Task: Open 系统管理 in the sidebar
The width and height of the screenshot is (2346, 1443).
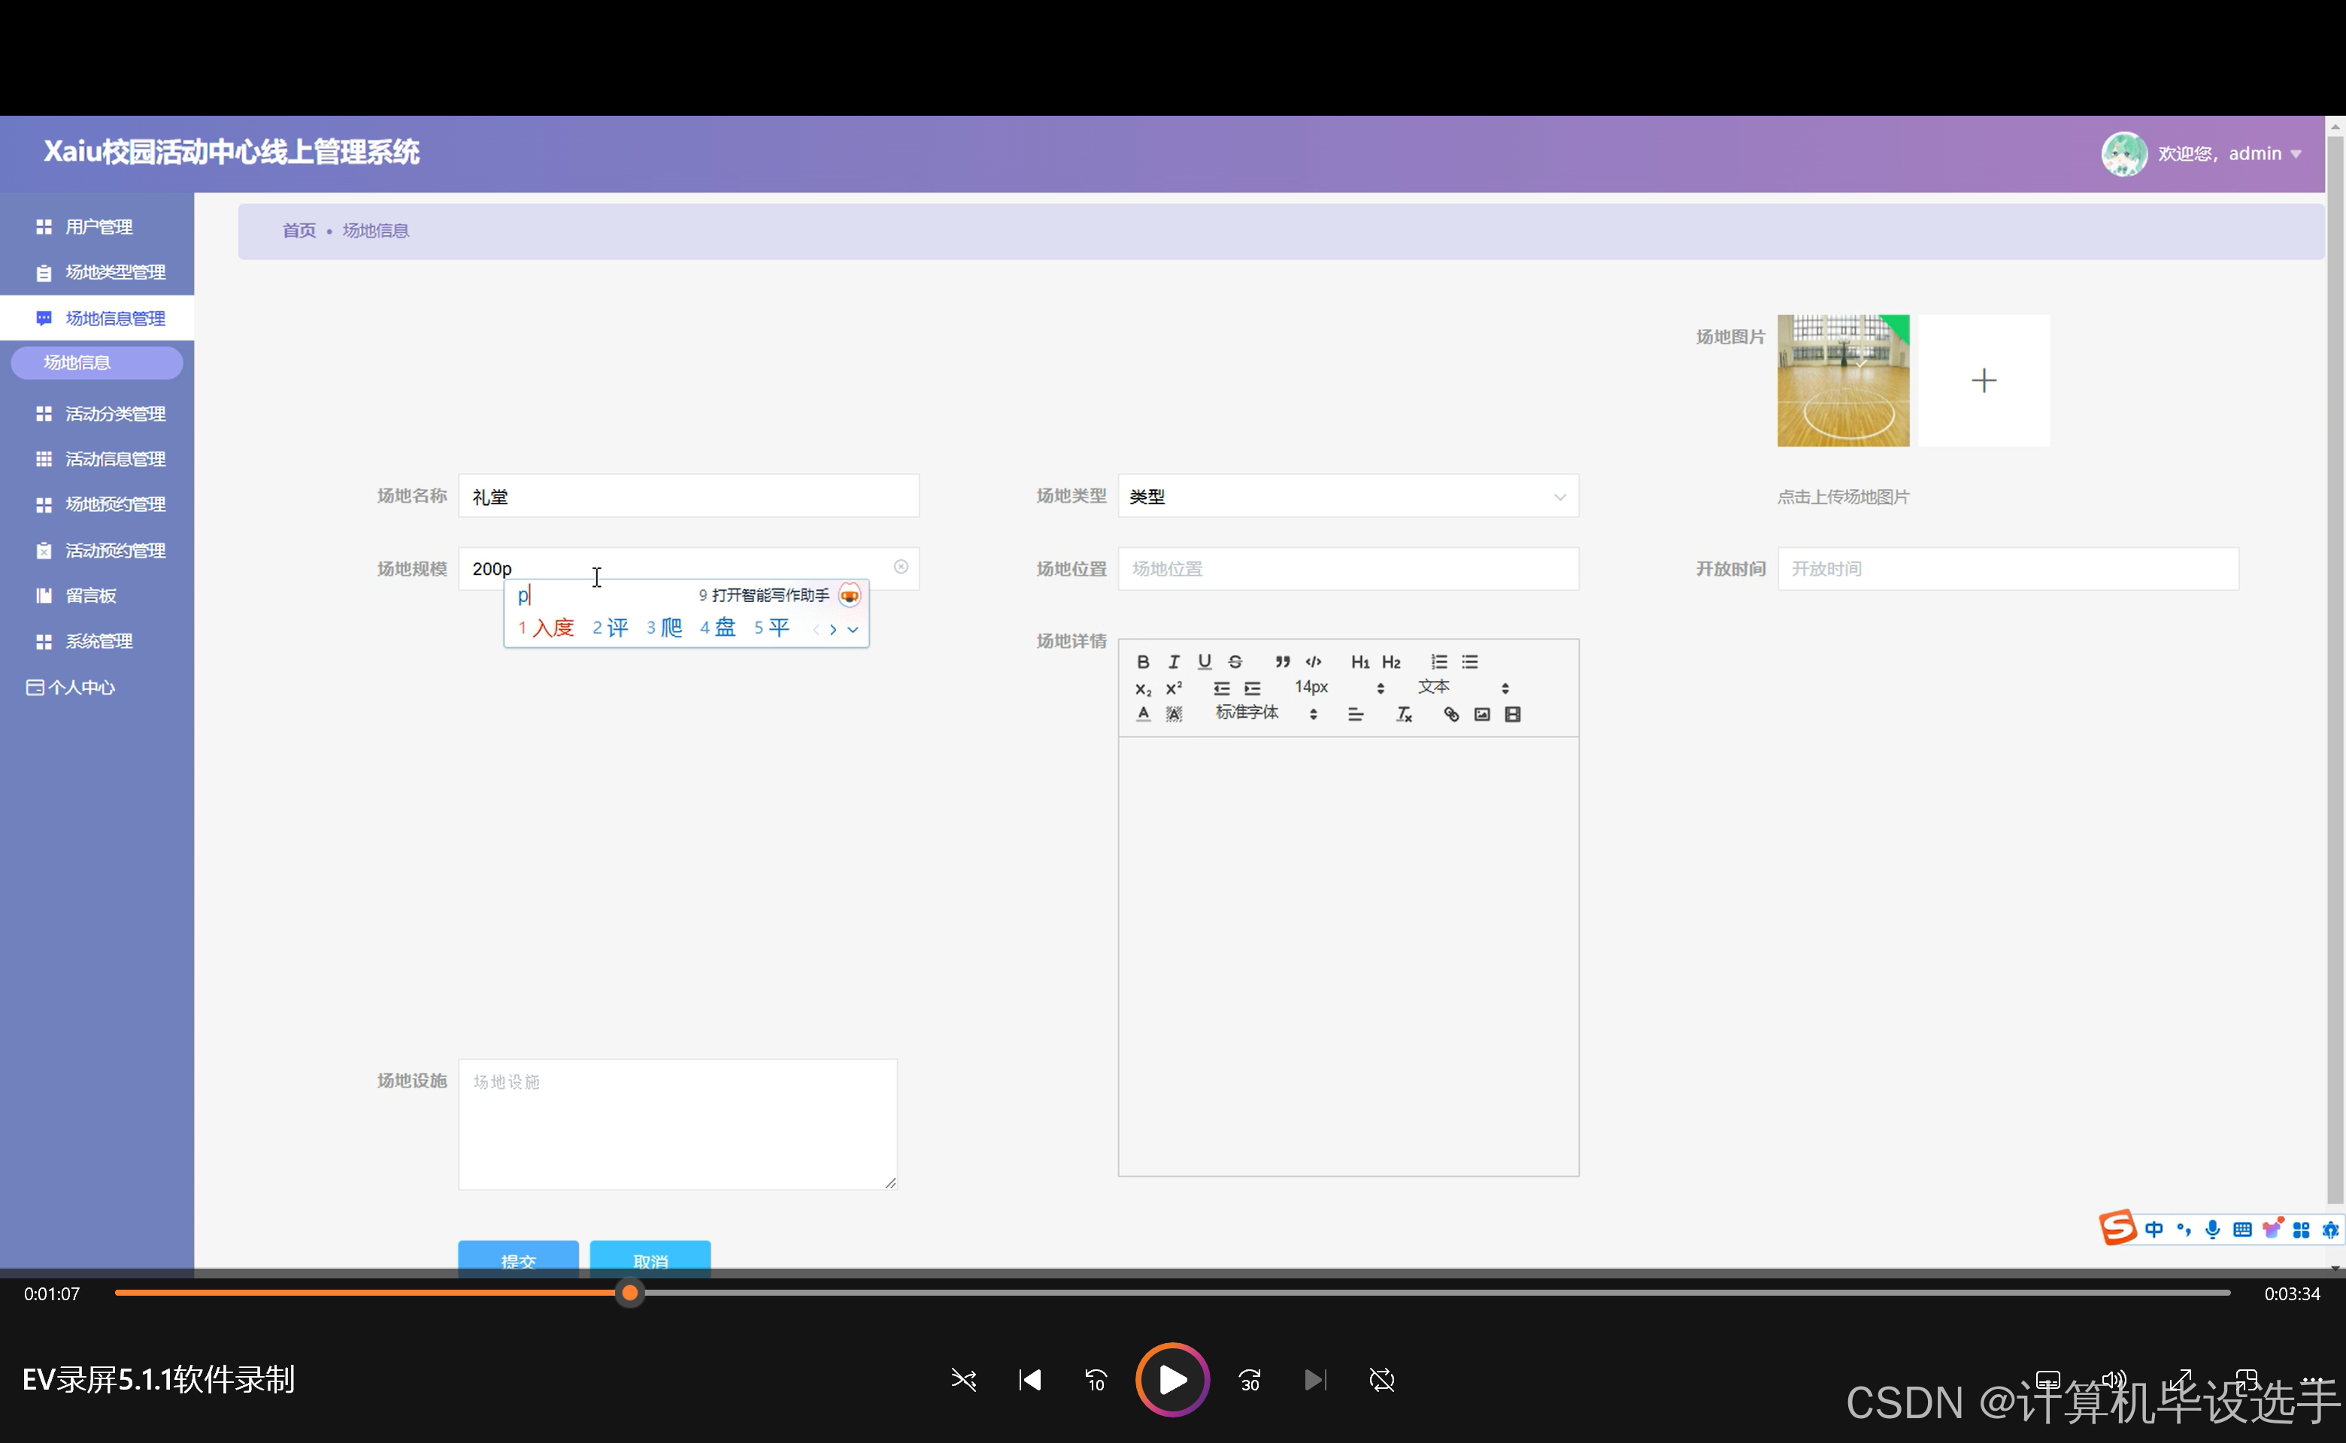Action: click(98, 641)
